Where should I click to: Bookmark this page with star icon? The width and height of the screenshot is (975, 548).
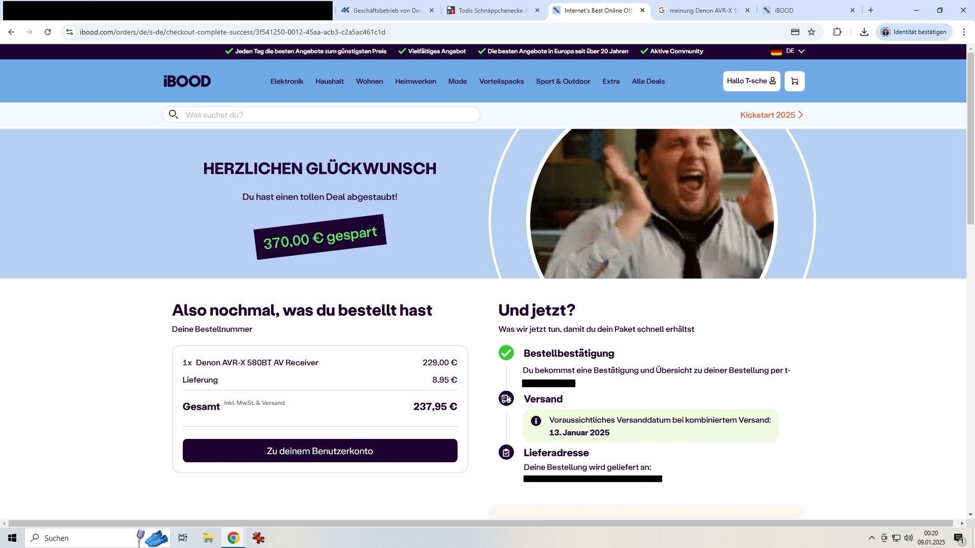(x=811, y=32)
